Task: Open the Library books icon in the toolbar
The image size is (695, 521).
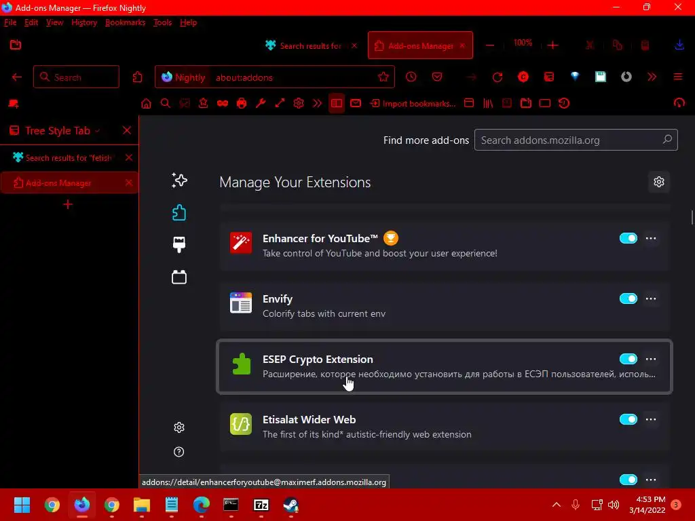Action: tap(488, 103)
